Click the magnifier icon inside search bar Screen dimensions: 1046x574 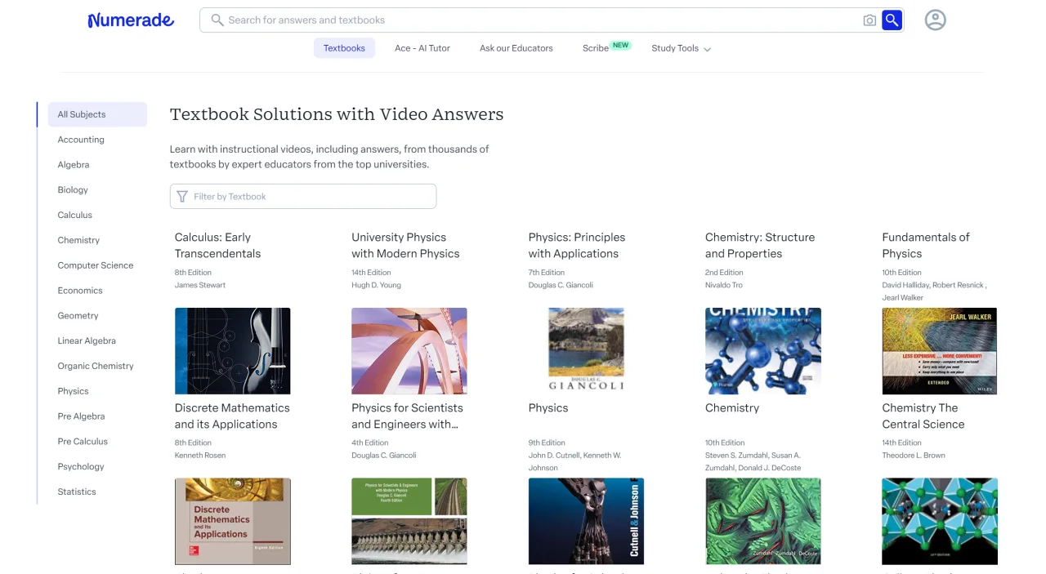click(x=217, y=20)
